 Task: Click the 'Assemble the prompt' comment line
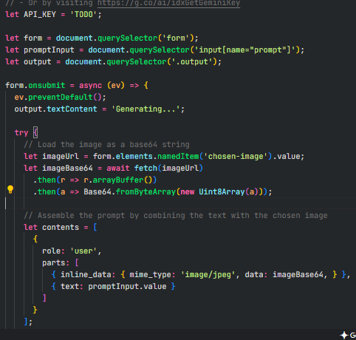176,215
